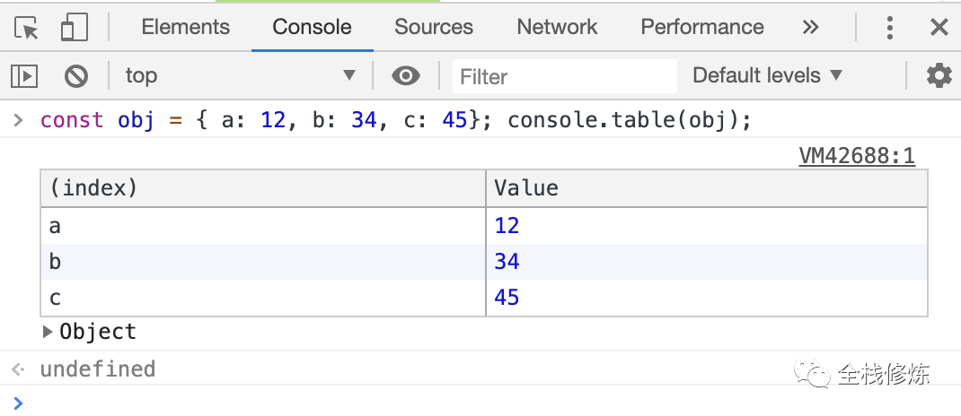Switch to the Elements tab

click(185, 28)
